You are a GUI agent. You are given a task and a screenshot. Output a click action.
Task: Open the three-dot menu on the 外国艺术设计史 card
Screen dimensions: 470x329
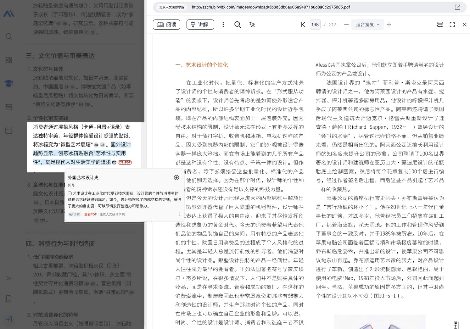click(x=179, y=214)
